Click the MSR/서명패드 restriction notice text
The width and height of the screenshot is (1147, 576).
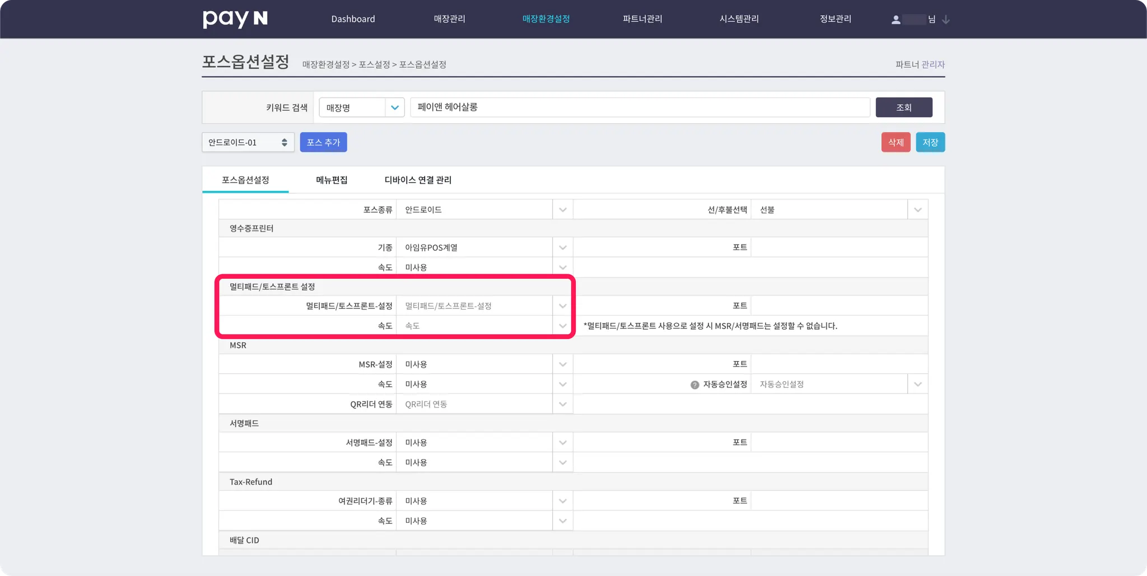711,326
